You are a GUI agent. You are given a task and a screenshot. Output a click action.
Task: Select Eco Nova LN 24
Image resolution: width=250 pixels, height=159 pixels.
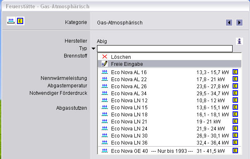[170, 128]
